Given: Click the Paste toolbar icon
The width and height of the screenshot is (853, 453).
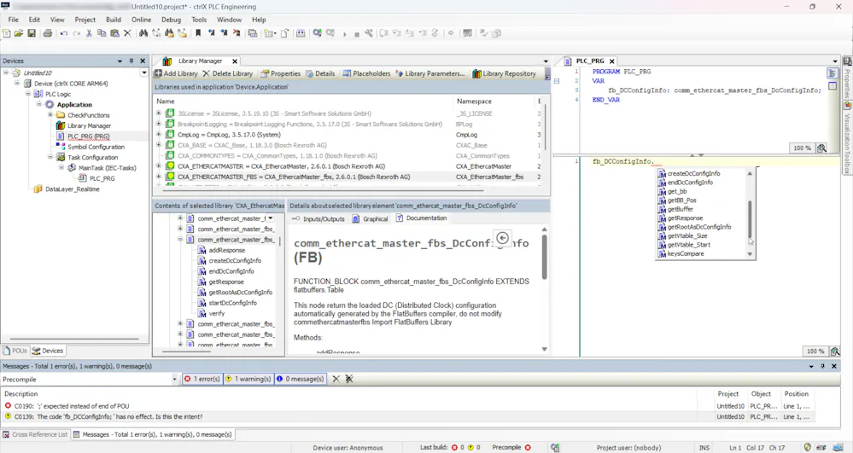Looking at the screenshot, I should 114,33.
